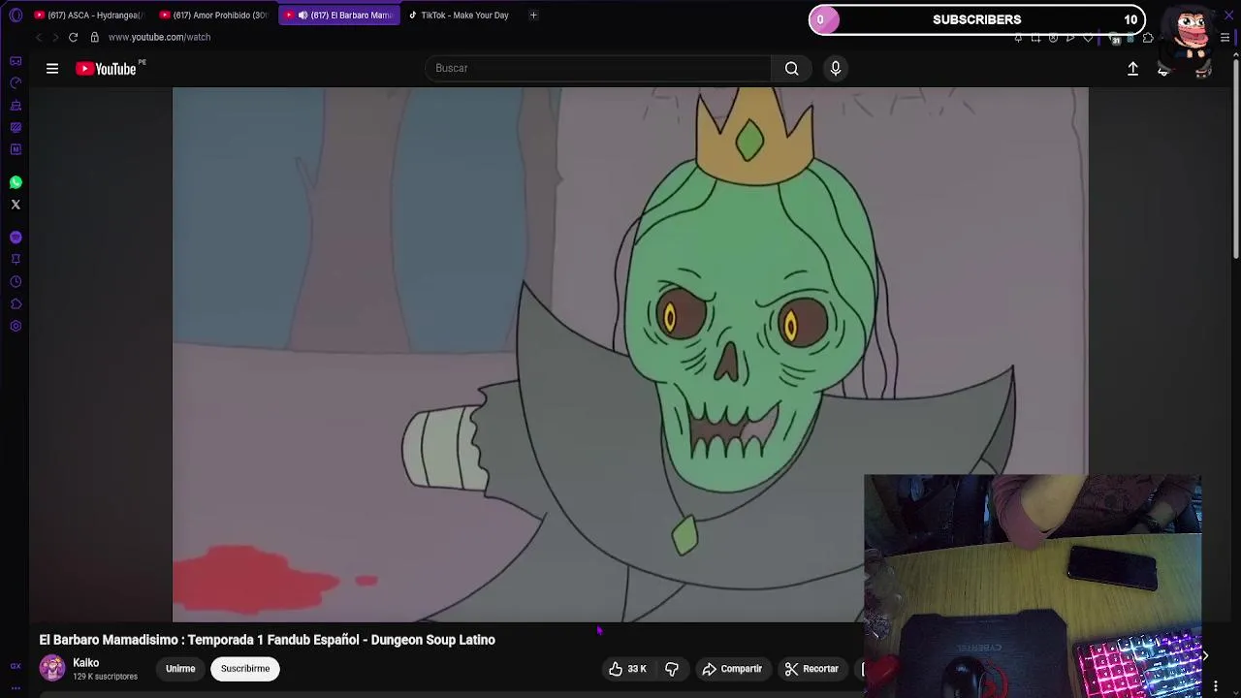Image resolution: width=1241 pixels, height=698 pixels.
Task: Open a new browser tab with plus
Action: coord(533,16)
